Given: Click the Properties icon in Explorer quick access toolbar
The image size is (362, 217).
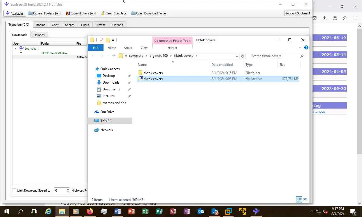Looking at the screenshot, I should point(102,40).
